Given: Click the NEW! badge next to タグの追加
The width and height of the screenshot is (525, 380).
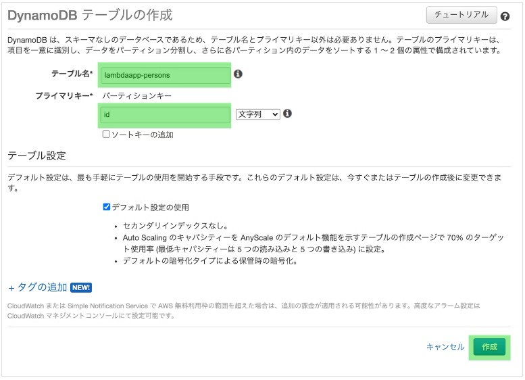Looking at the screenshot, I should pos(81,287).
